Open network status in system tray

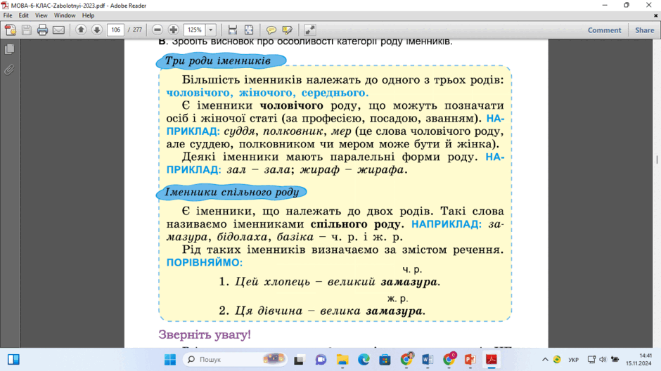click(x=591, y=360)
